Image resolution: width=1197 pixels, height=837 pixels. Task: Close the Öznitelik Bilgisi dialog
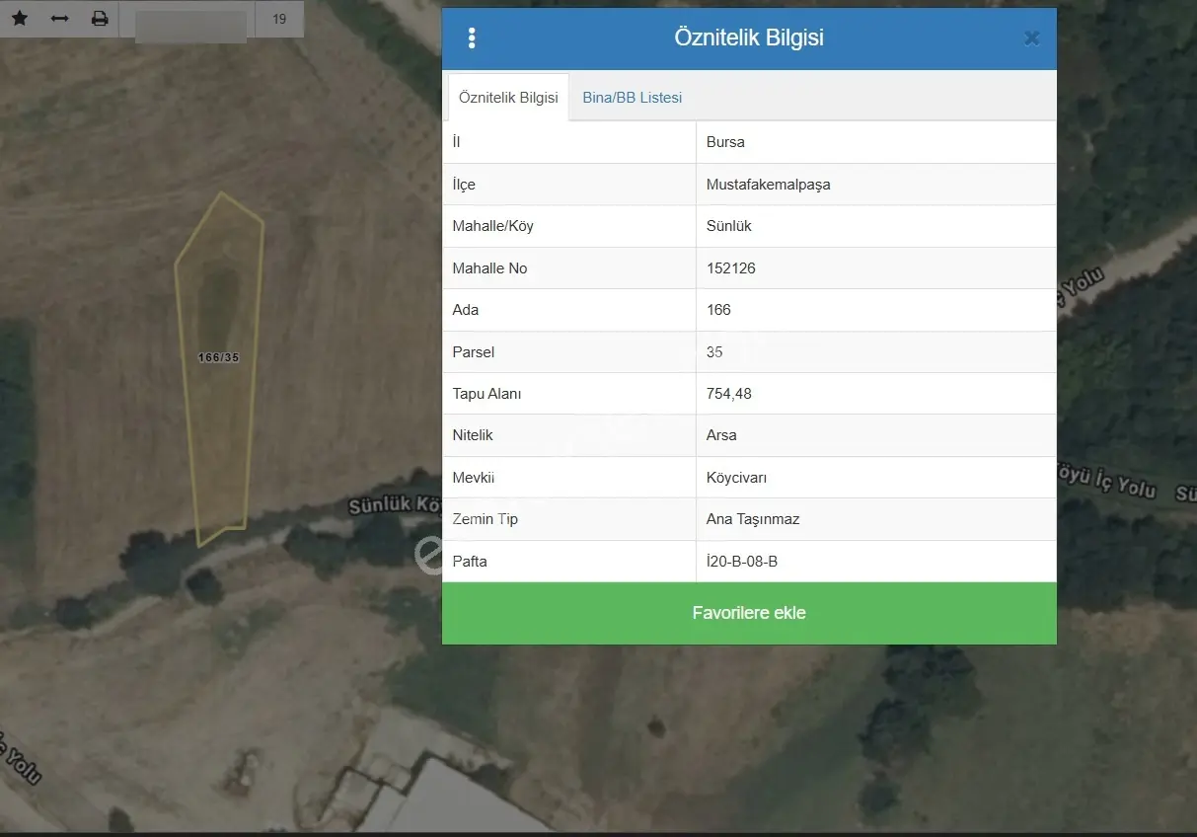pos(1031,38)
